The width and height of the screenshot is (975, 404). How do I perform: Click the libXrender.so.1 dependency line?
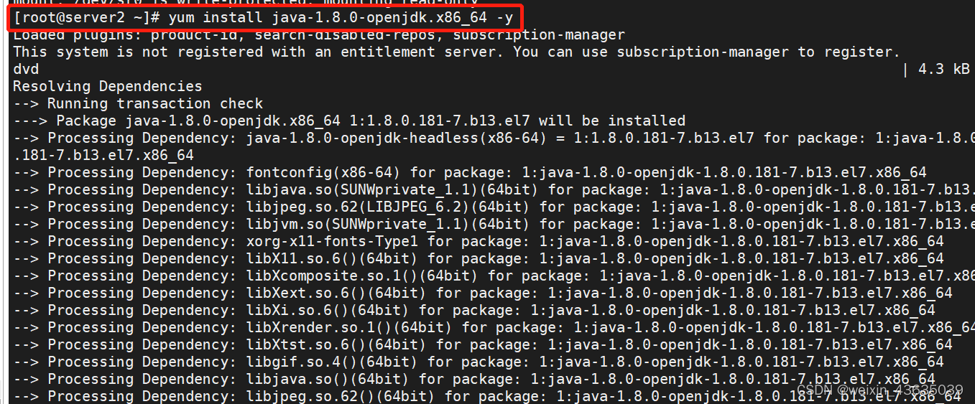coord(494,328)
